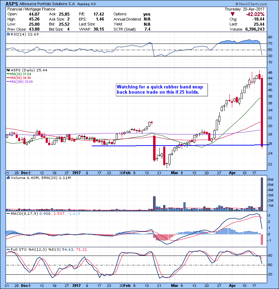
Task: Click the Chg value -18.44
Action: [258, 19]
